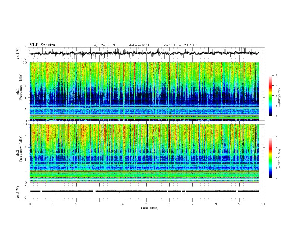Click the ch.1 spectrogram plot area

coord(144,91)
